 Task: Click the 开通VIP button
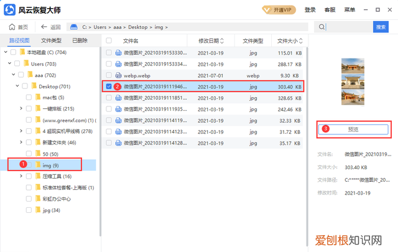(x=279, y=10)
